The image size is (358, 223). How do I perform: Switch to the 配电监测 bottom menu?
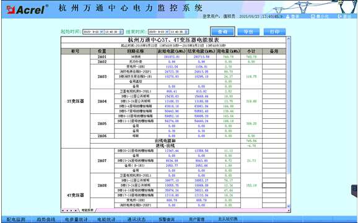[x=16, y=219]
